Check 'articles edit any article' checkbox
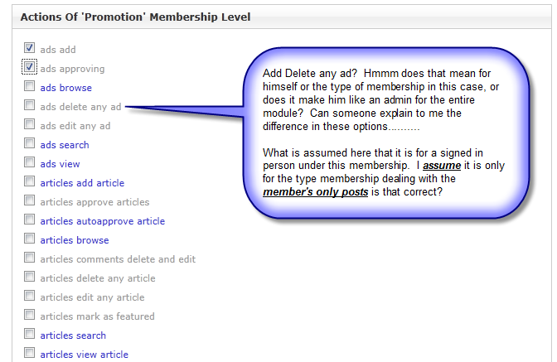This screenshot has width=557, height=362. 30,297
